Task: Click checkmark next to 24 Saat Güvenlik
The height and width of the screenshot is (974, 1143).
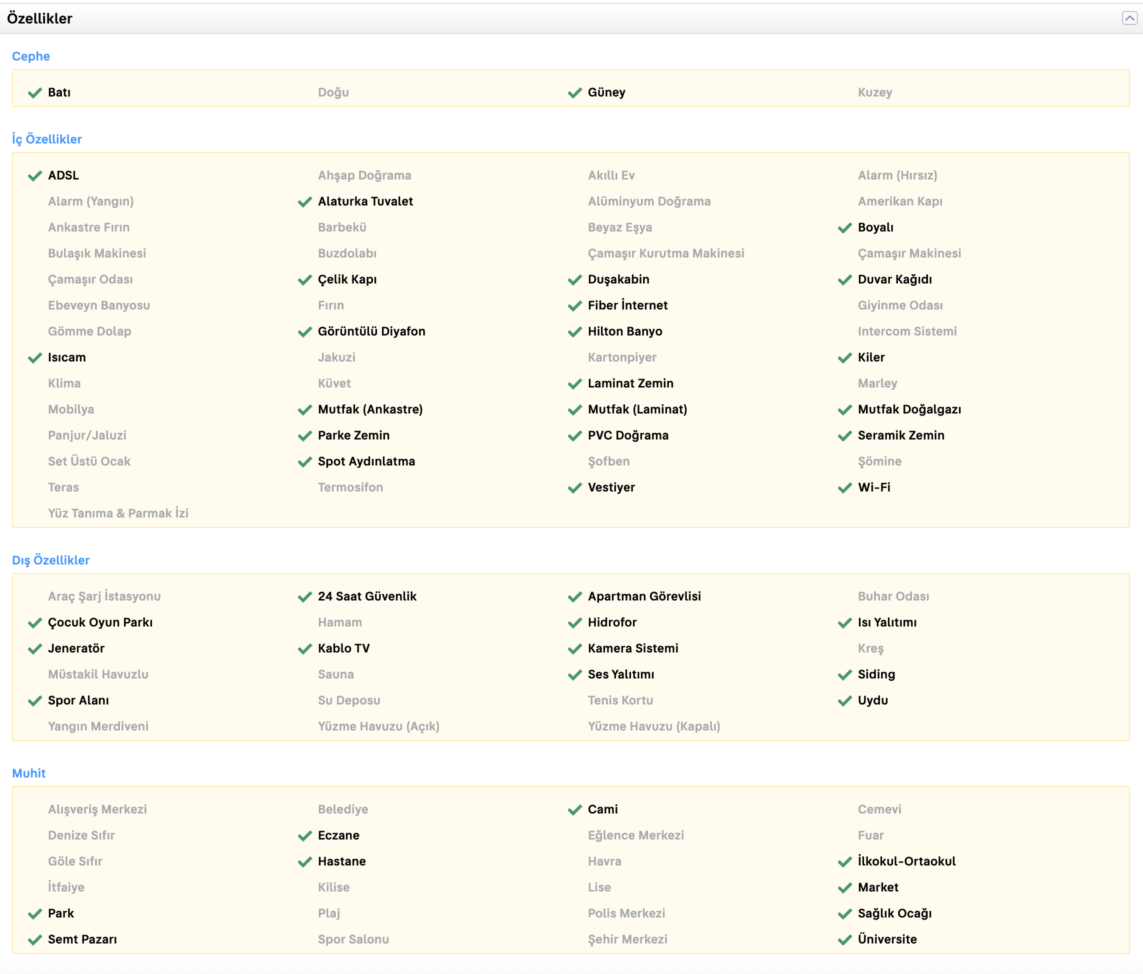Action: click(305, 597)
